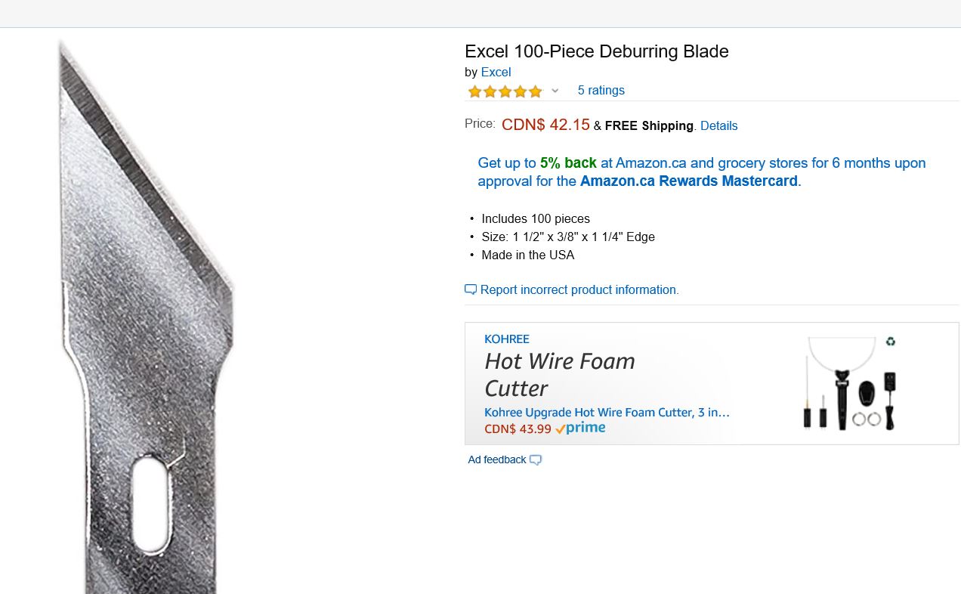Click the Hot Wire Foam Cutter headline
This screenshot has width=961, height=594.
(x=559, y=374)
